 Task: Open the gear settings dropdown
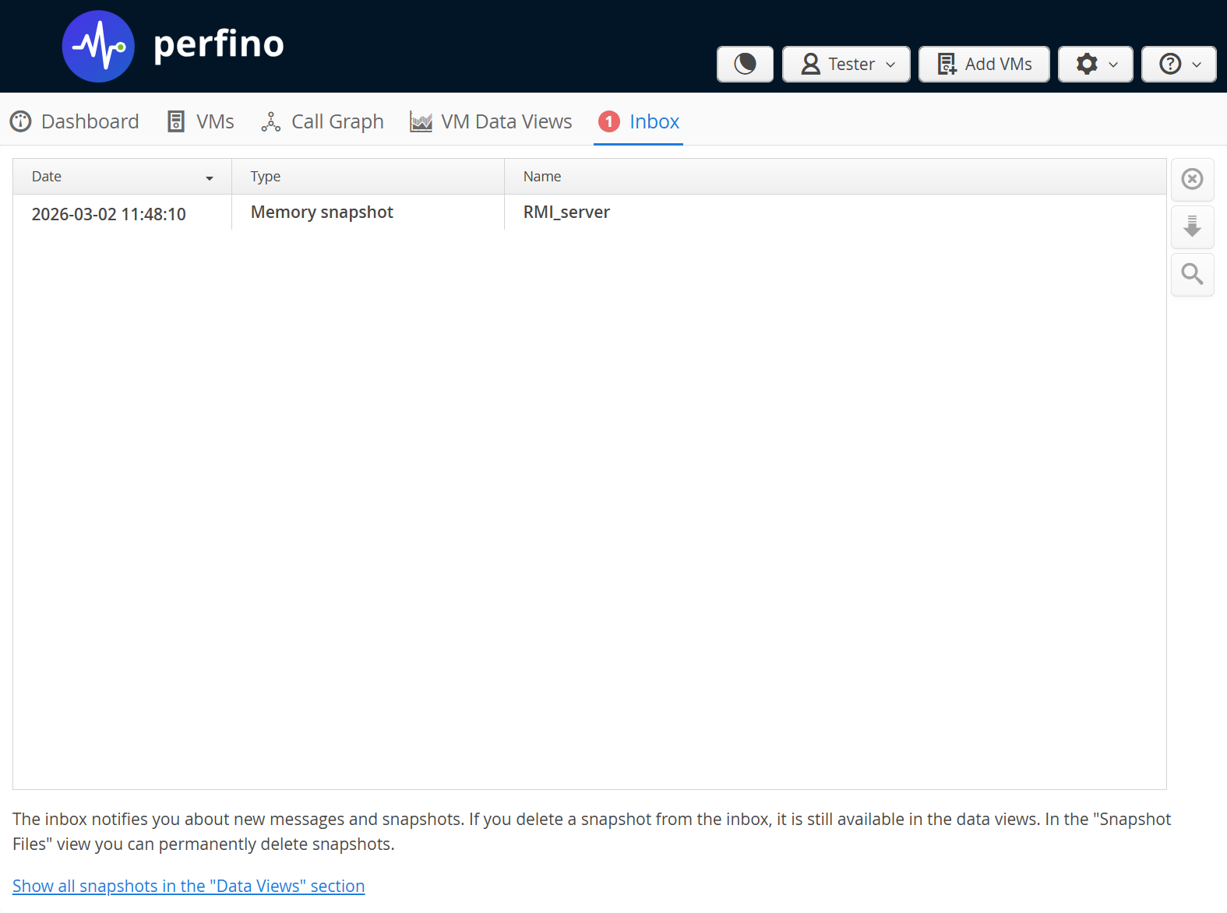point(1095,64)
